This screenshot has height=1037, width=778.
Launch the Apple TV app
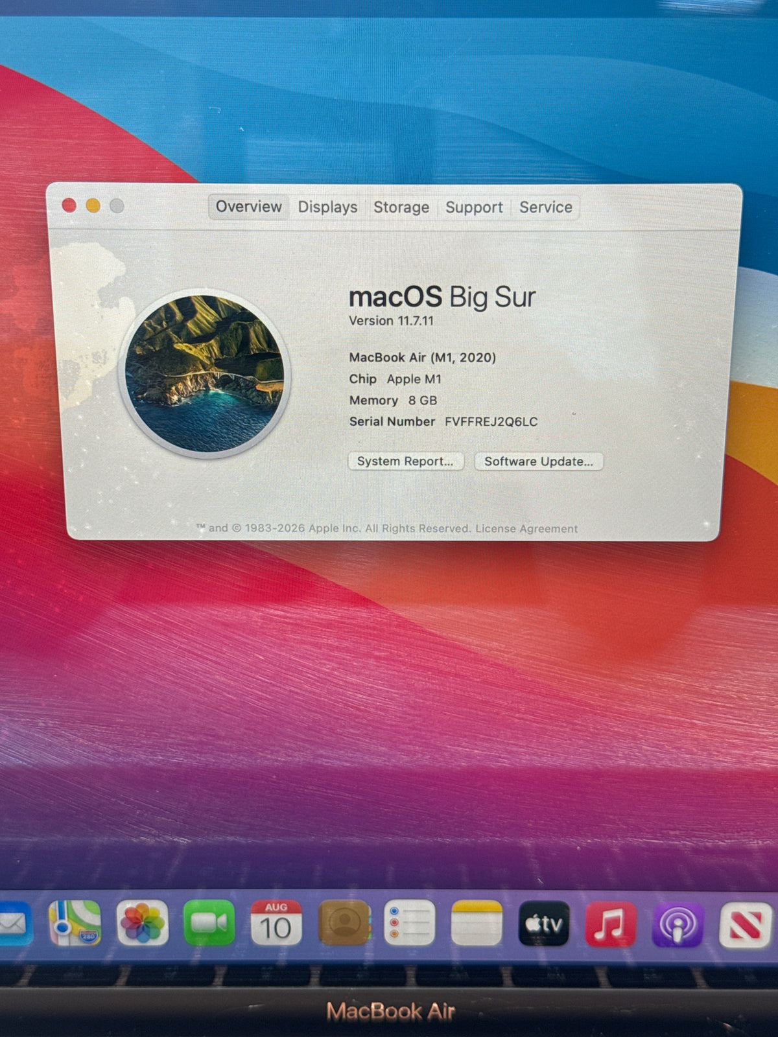[x=544, y=923]
